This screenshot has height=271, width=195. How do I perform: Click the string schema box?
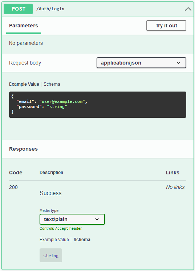51,255
